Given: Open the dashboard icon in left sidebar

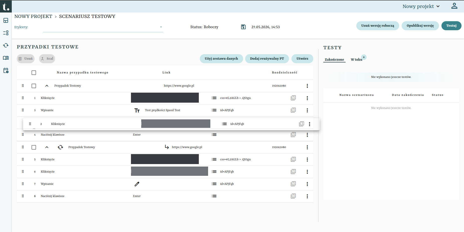Looking at the screenshot, I should pos(6,20).
